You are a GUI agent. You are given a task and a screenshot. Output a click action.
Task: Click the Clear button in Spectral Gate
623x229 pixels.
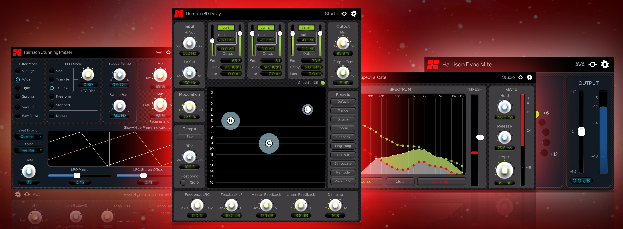point(400,182)
